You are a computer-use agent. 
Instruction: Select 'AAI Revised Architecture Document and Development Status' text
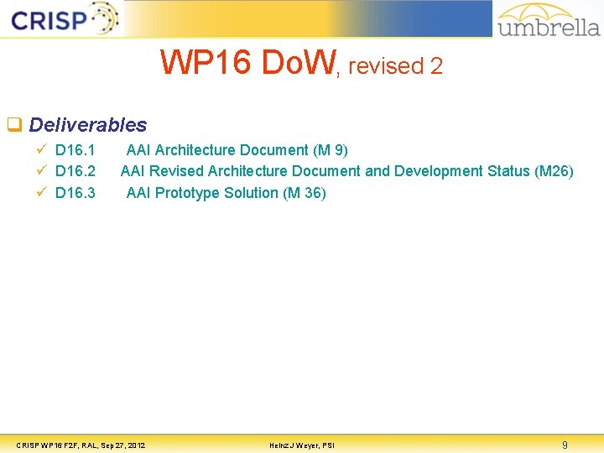pos(325,171)
